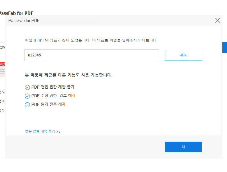This screenshot has height=172, width=227.
Task: Click the dialog title PassFab for PDF
Action: click(24, 20)
